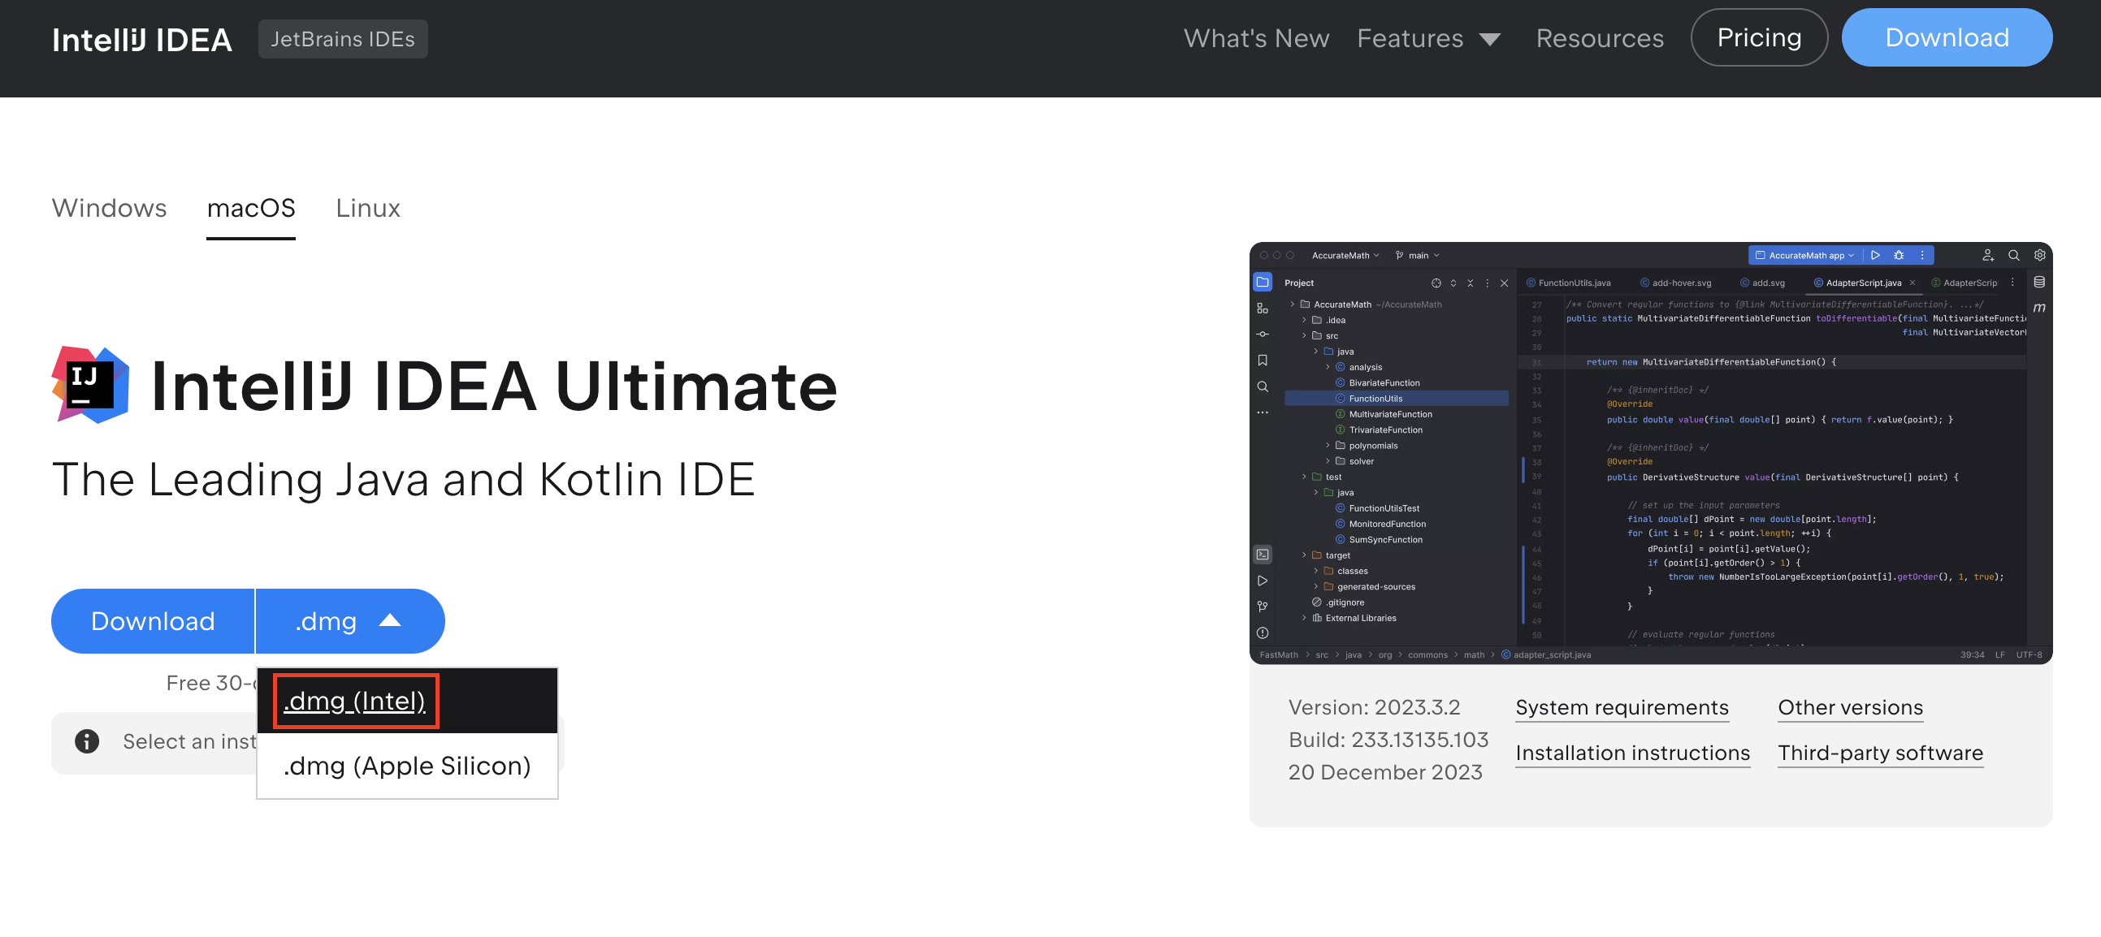Click the Project folder icon in IDE preview sidebar
Image resolution: width=2101 pixels, height=937 pixels.
(x=1262, y=282)
